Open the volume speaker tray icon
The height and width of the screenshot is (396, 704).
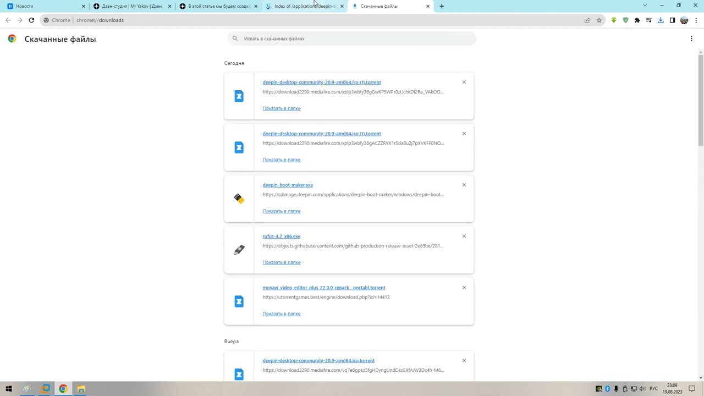(x=642, y=389)
